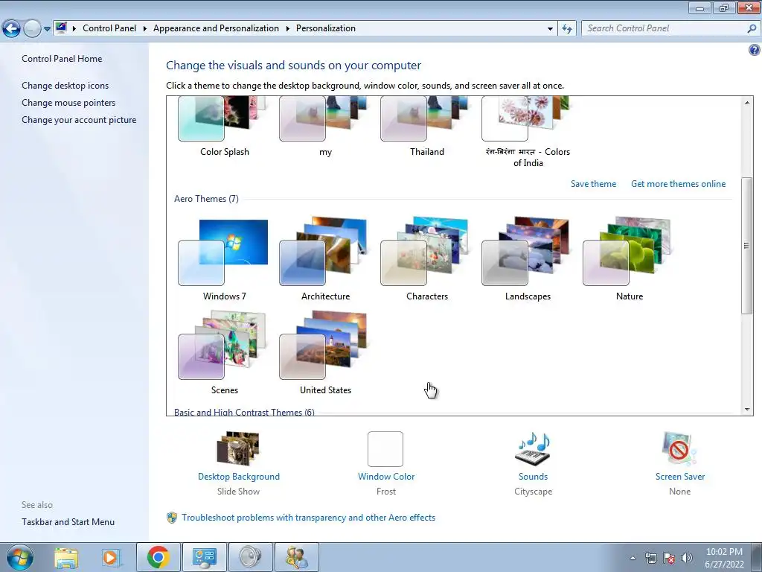Open Windows Media Player from taskbar

tap(110, 557)
